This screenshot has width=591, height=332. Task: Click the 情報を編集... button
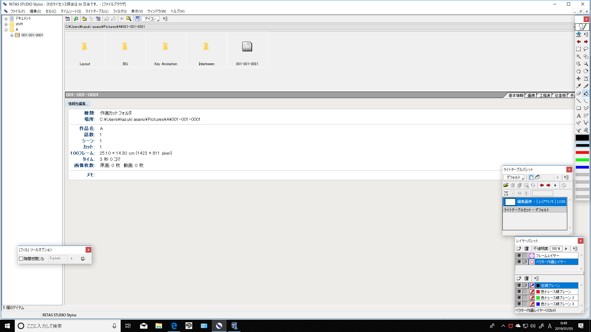click(x=78, y=104)
